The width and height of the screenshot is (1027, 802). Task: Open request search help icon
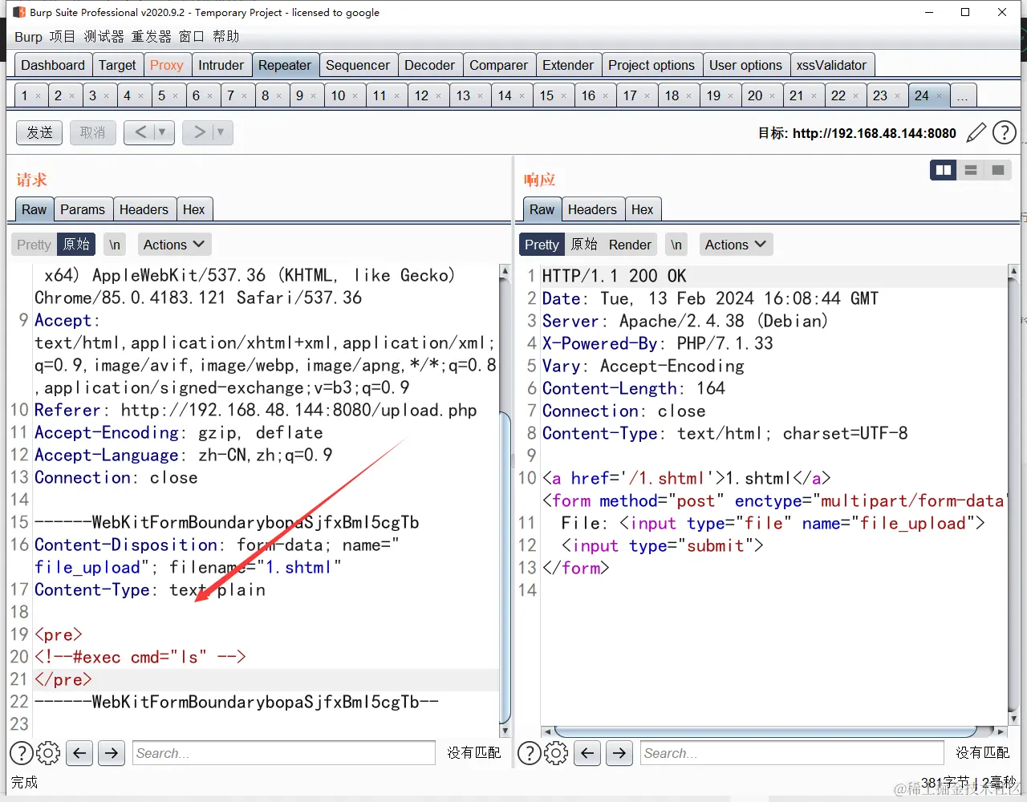click(x=21, y=753)
